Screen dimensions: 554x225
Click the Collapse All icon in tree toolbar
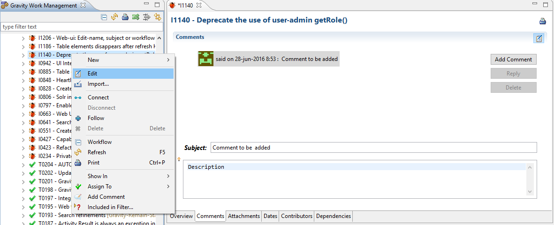tap(104, 17)
